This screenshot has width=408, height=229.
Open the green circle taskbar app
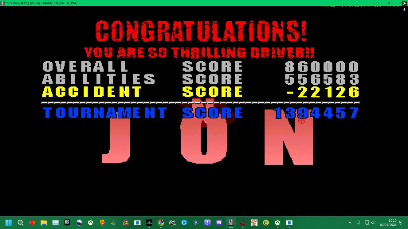click(266, 223)
